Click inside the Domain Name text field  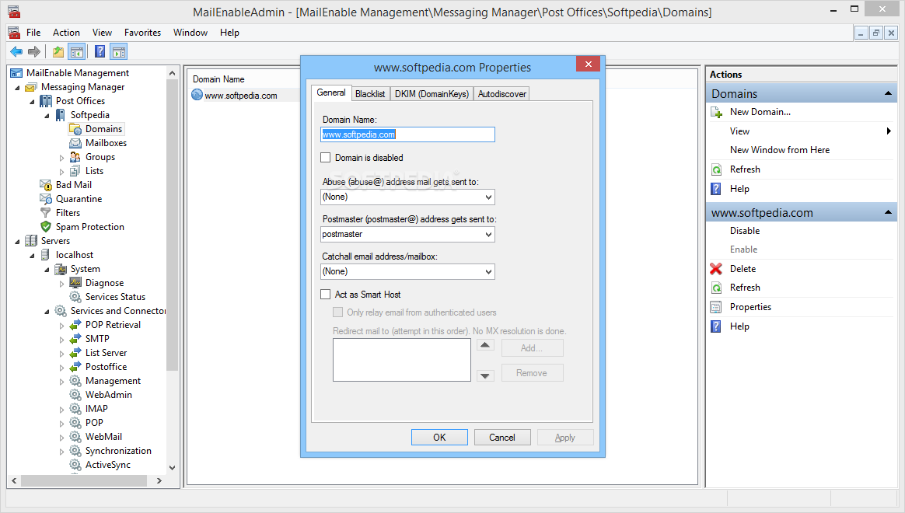[x=407, y=134]
